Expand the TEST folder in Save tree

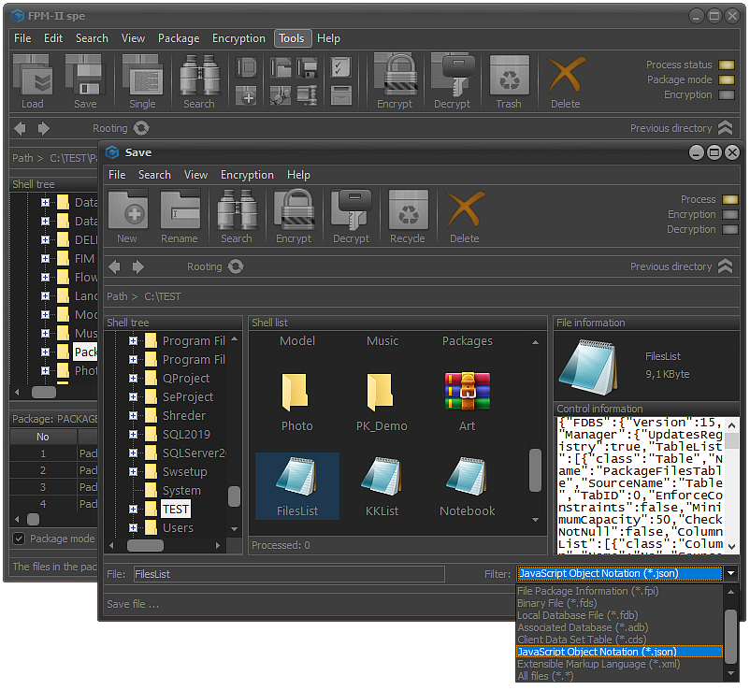click(133, 510)
